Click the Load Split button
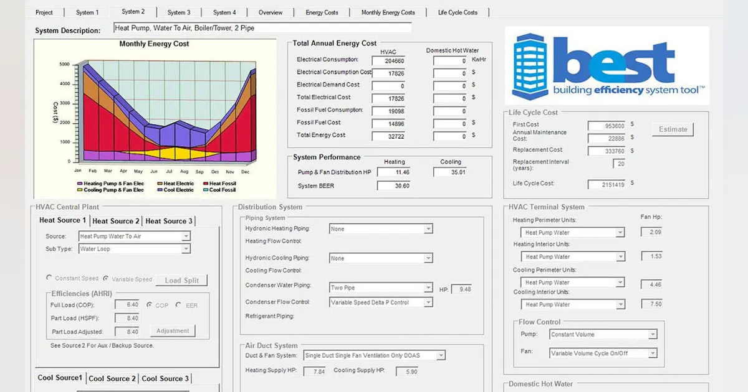The height and width of the screenshot is (392, 748). point(182,281)
